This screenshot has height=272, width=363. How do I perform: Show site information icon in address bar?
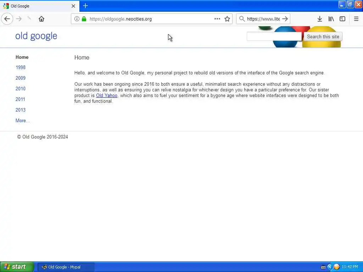point(77,19)
